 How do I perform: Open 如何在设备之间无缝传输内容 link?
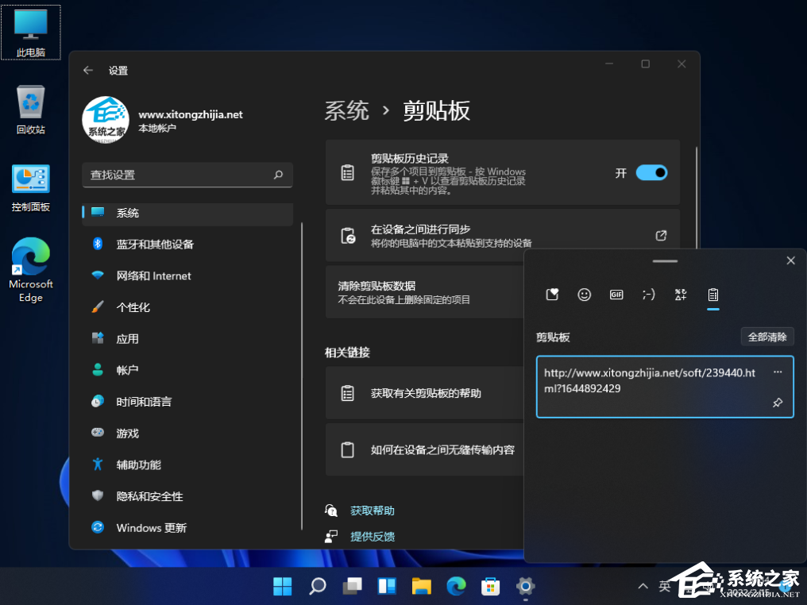tap(425, 449)
